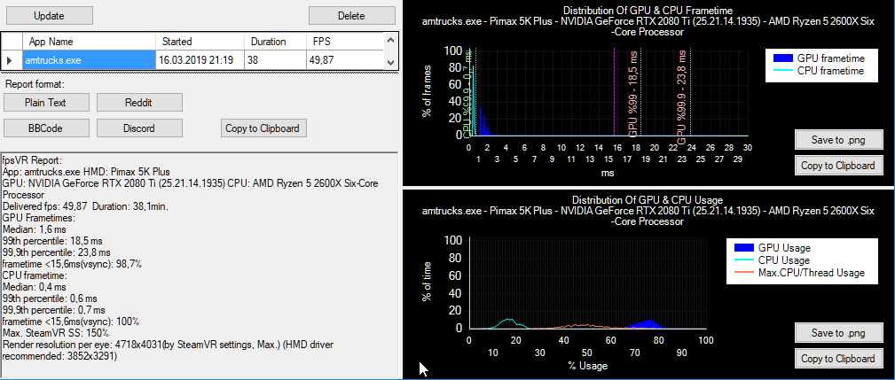Screen dimensions: 895x380
Task: Choose Reddit report format
Action: 139,103
